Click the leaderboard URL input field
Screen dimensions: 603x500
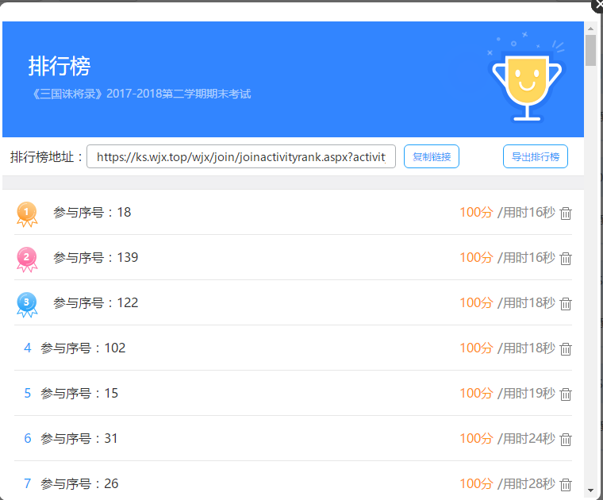[241, 156]
